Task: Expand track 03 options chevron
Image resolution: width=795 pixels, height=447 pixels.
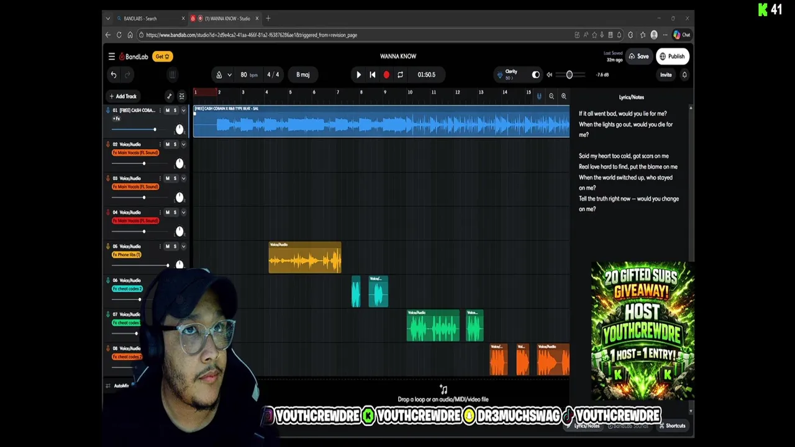Action: click(x=183, y=178)
